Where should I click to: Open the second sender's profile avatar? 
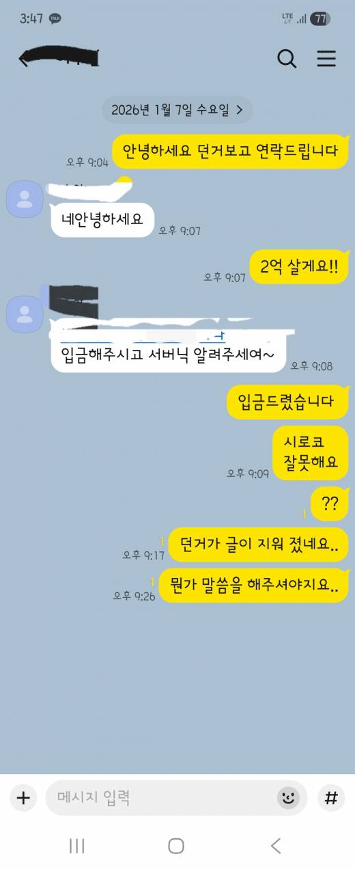(x=25, y=314)
